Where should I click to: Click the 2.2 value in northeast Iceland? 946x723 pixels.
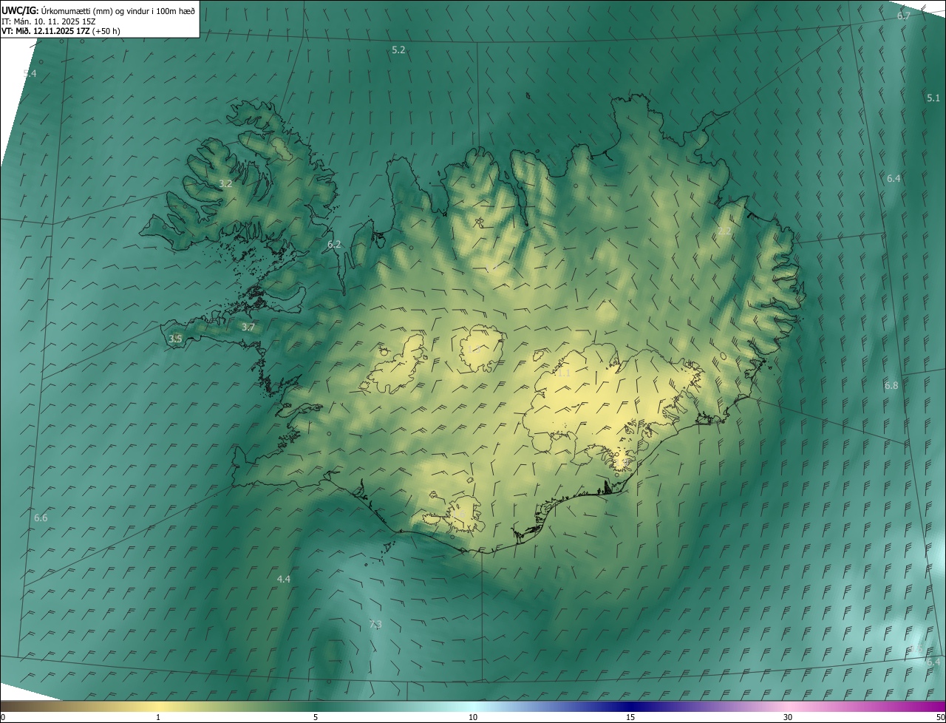pos(724,231)
